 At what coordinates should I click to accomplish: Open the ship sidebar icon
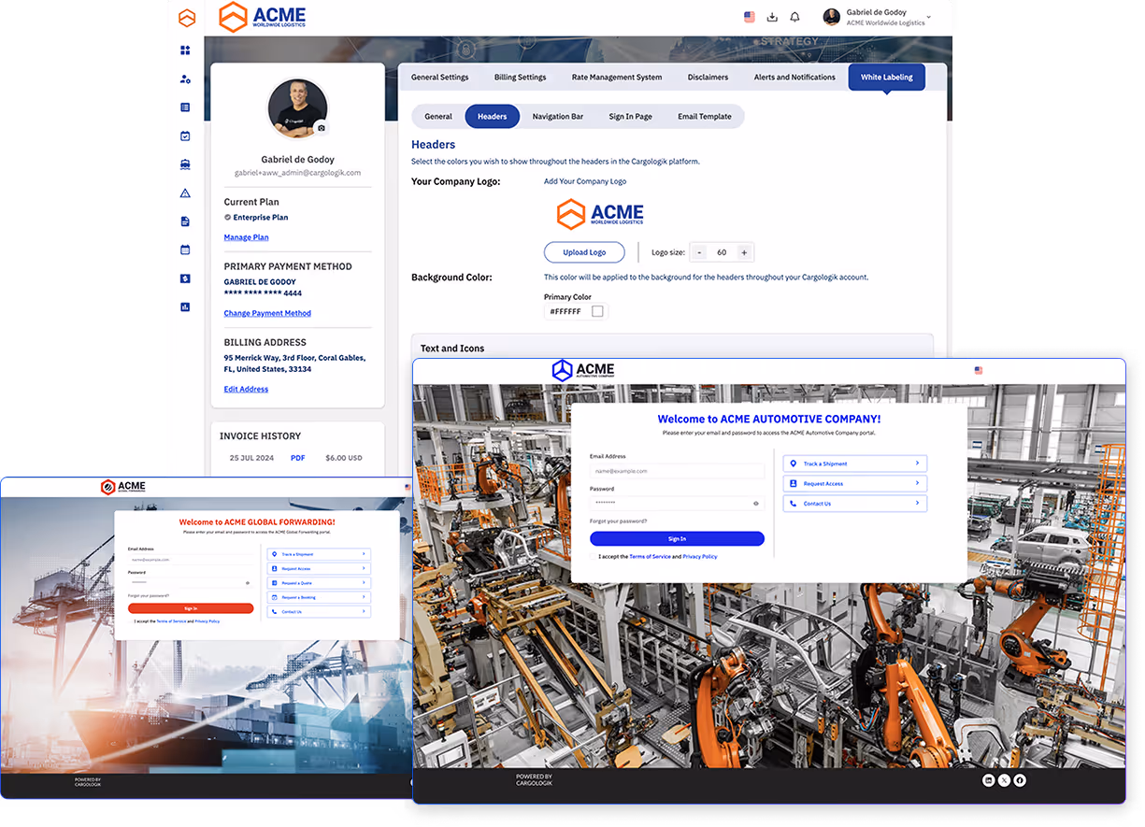click(185, 164)
